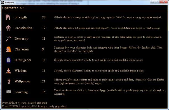
Task: Select the Strength attribute label
Action: (x=21, y=17)
